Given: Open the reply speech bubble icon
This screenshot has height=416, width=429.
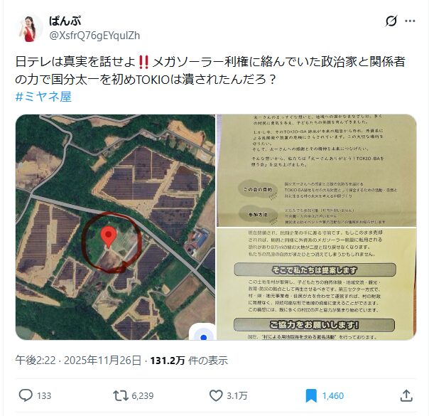Looking at the screenshot, I should (x=26, y=395).
